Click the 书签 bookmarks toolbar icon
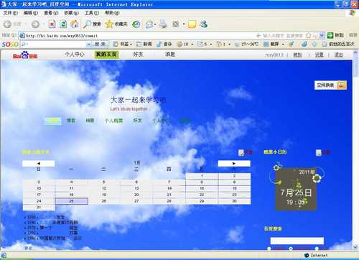 pyautogui.click(x=116, y=44)
